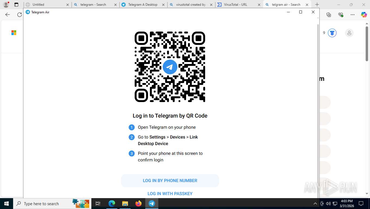Image resolution: width=370 pixels, height=209 pixels.
Task: Open Task View on taskbar
Action: pyautogui.click(x=98, y=204)
